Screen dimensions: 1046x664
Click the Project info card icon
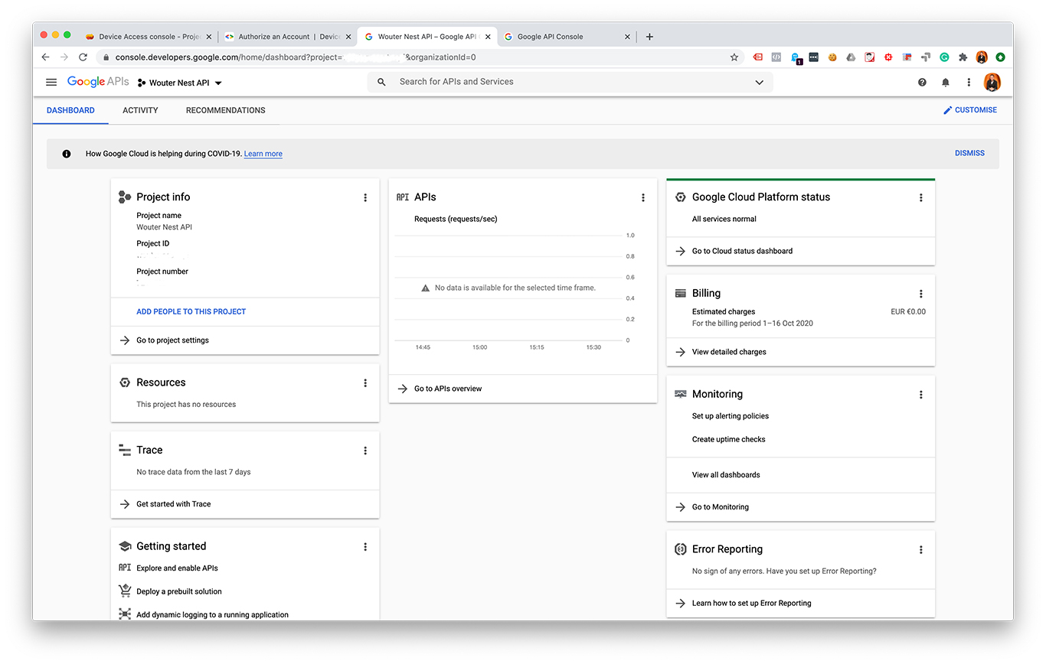pyautogui.click(x=125, y=197)
